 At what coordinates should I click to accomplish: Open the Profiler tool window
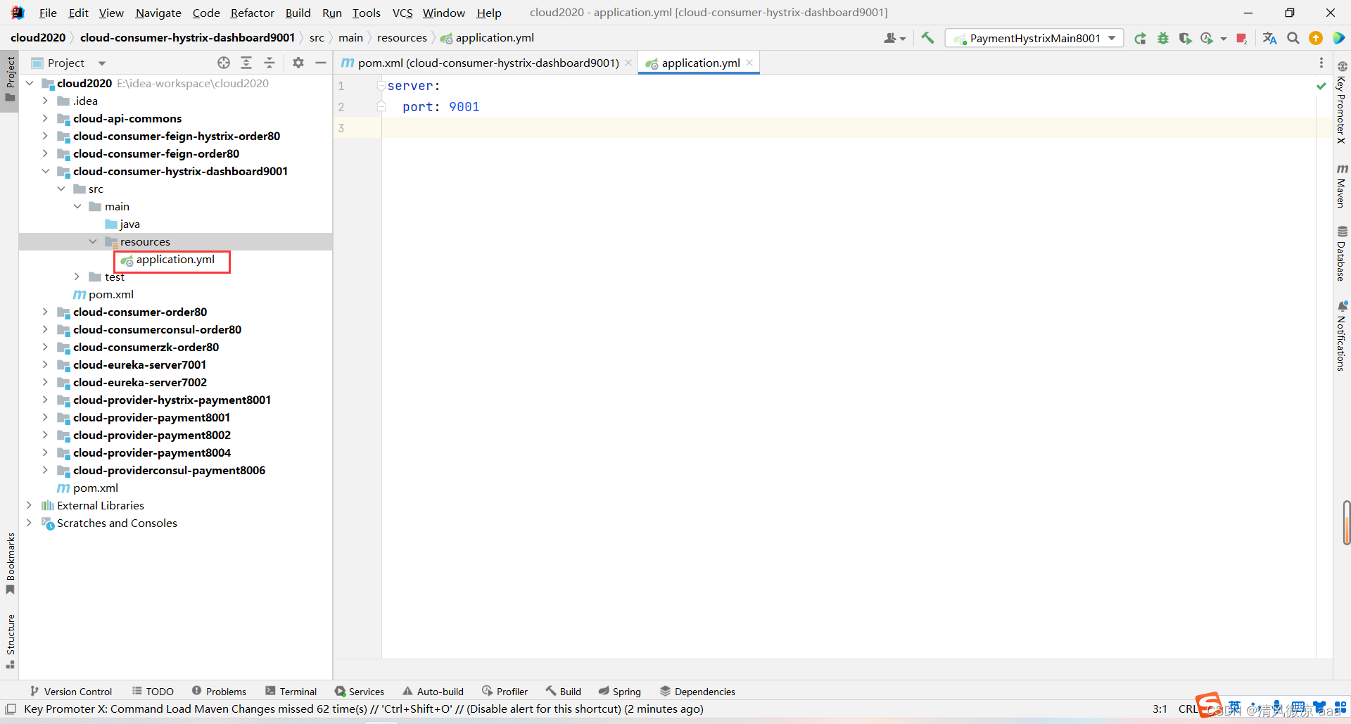pyautogui.click(x=505, y=692)
